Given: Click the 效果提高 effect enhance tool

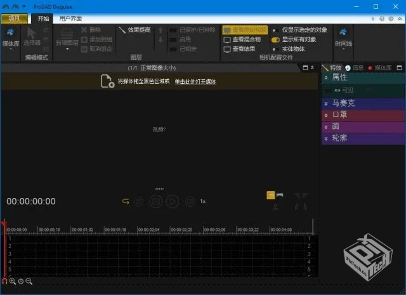Looking at the screenshot, I should (x=134, y=30).
